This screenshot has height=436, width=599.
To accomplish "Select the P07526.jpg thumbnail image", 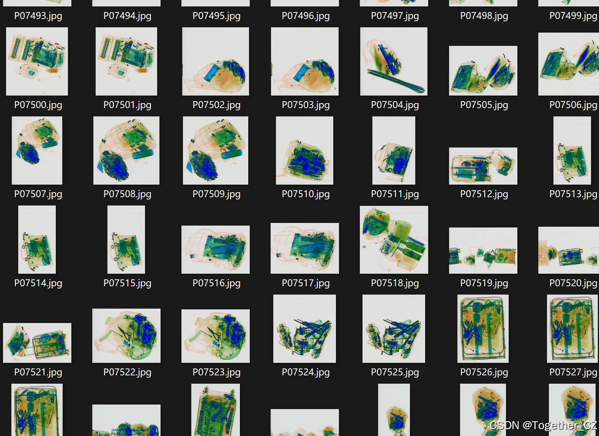I will [483, 329].
